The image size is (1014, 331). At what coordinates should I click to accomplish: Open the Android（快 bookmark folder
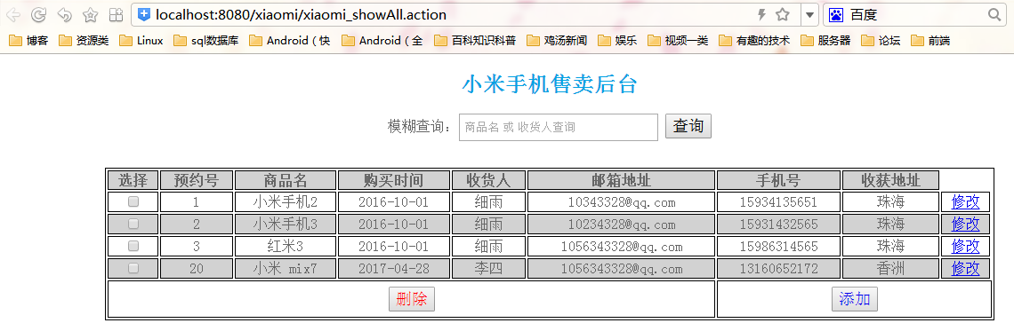coord(290,41)
